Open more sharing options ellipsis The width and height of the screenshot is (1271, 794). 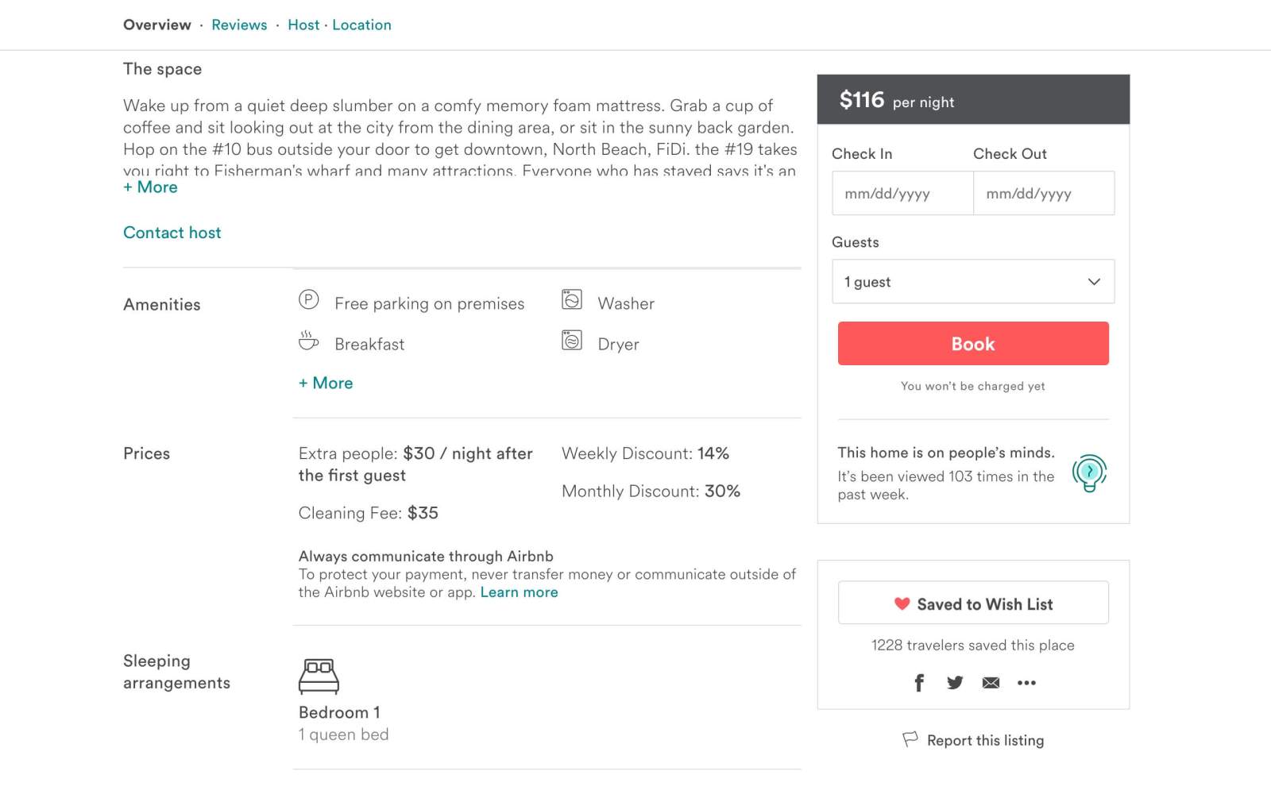(1026, 683)
